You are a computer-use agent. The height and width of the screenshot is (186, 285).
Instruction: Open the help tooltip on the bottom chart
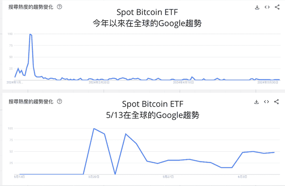click(x=60, y=101)
